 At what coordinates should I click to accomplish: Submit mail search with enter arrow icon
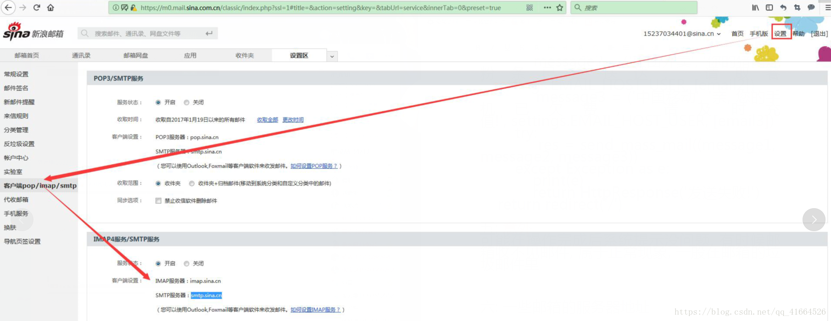[209, 33]
